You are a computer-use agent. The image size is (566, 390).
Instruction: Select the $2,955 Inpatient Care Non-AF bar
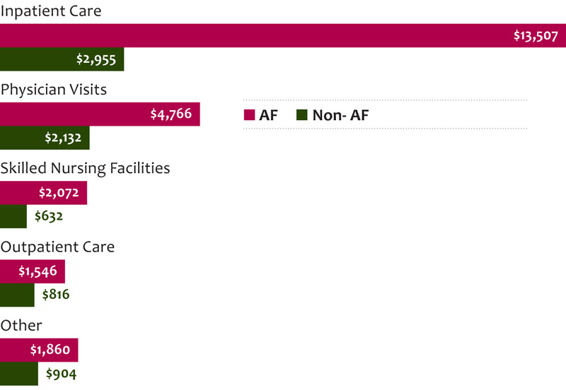[62, 59]
